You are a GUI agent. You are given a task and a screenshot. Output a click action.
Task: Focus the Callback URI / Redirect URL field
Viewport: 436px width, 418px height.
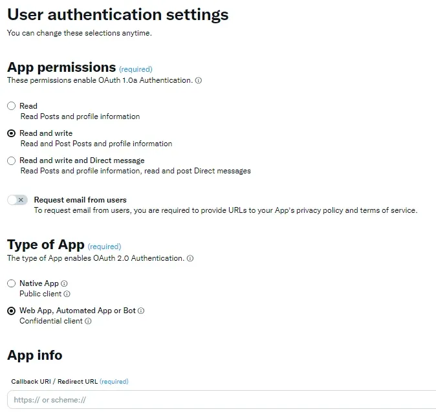[221, 400]
